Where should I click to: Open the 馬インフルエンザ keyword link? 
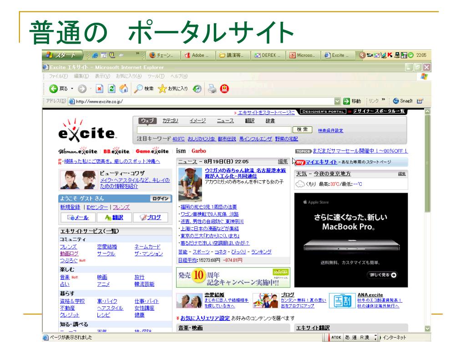pyautogui.click(x=256, y=139)
